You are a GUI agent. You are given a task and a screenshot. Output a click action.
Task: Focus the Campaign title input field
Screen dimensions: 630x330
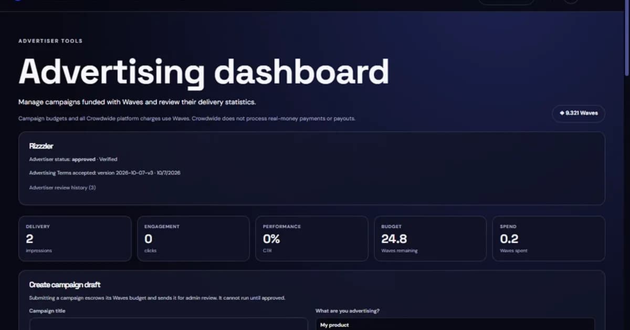169,324
